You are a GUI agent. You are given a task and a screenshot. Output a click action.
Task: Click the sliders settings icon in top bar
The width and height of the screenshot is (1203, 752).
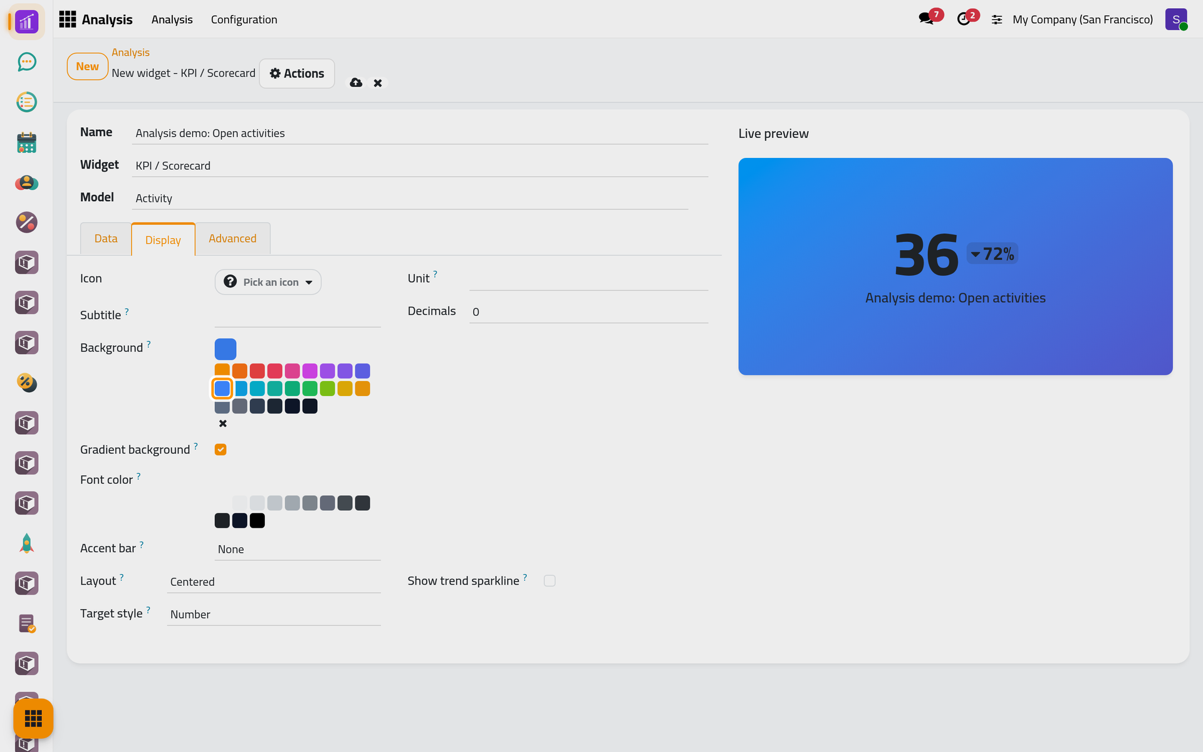pyautogui.click(x=997, y=20)
